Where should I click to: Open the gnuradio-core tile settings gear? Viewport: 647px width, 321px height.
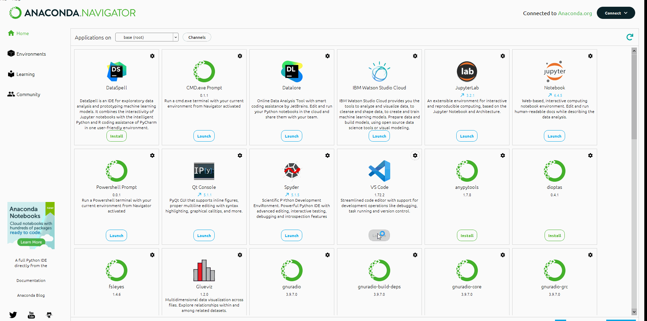tap(503, 255)
